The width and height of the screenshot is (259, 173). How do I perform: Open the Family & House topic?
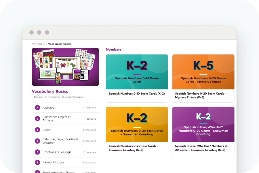tap(65, 162)
